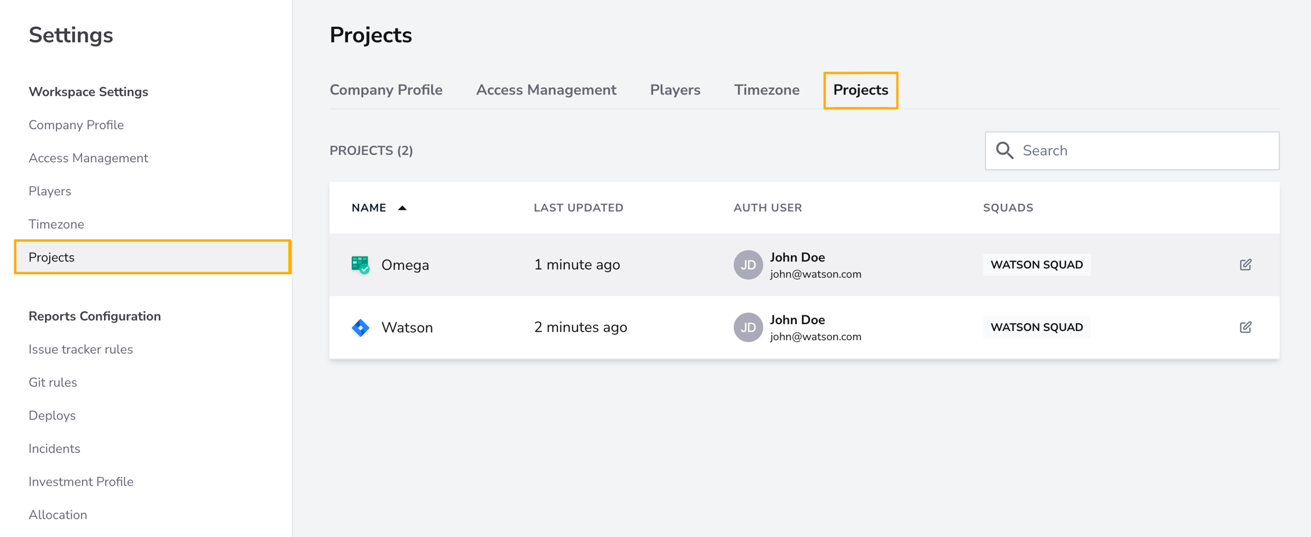Focus the projects Search field
The width and height of the screenshot is (1311, 537).
click(x=1132, y=151)
